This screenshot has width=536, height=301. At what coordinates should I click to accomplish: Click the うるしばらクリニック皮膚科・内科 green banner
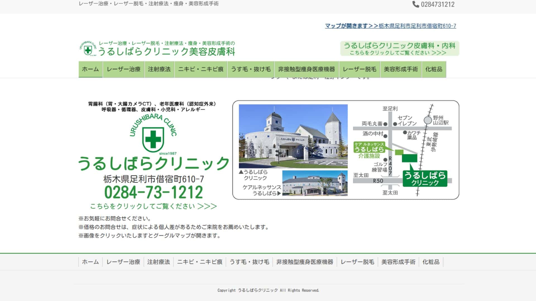(399, 48)
